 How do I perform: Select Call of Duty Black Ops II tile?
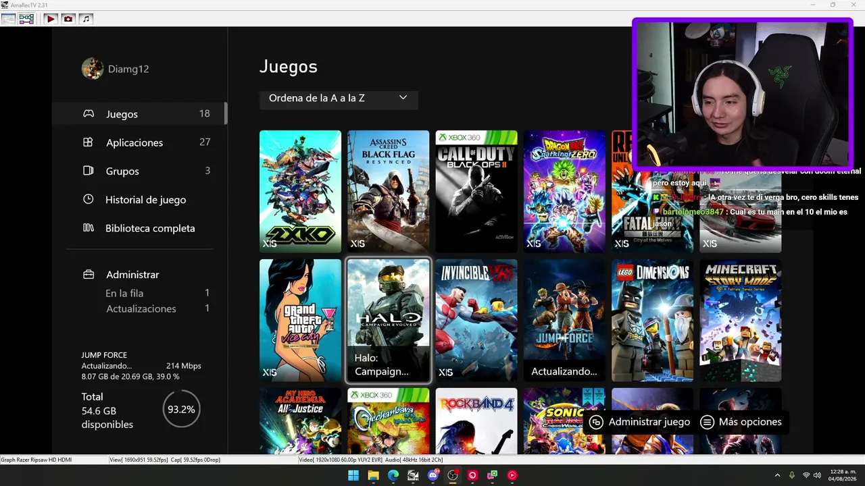(x=476, y=191)
